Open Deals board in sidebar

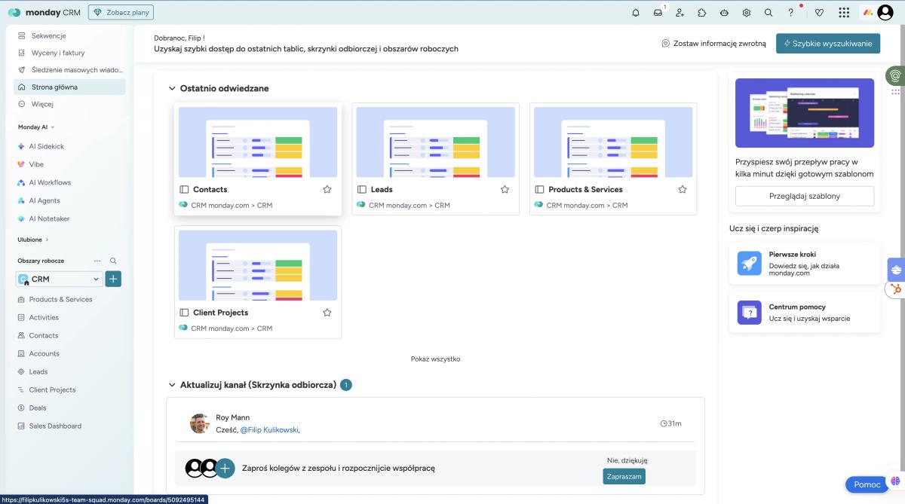[x=69, y=408]
